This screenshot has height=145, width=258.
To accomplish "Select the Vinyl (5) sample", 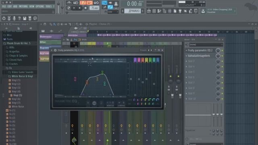I will 17,95.
